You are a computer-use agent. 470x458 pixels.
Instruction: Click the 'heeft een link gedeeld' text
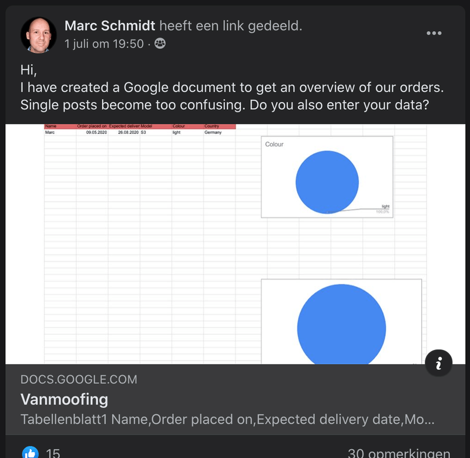[231, 25]
